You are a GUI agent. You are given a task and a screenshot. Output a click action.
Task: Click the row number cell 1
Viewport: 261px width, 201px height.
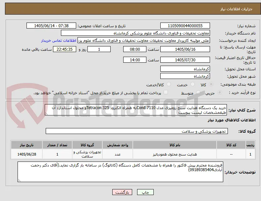tap(250, 154)
